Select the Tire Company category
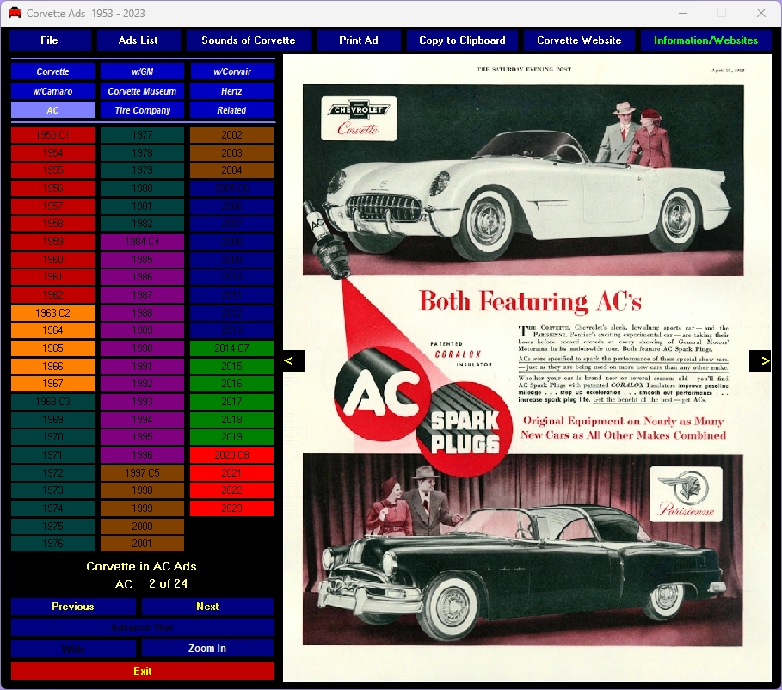The image size is (782, 690). (142, 110)
